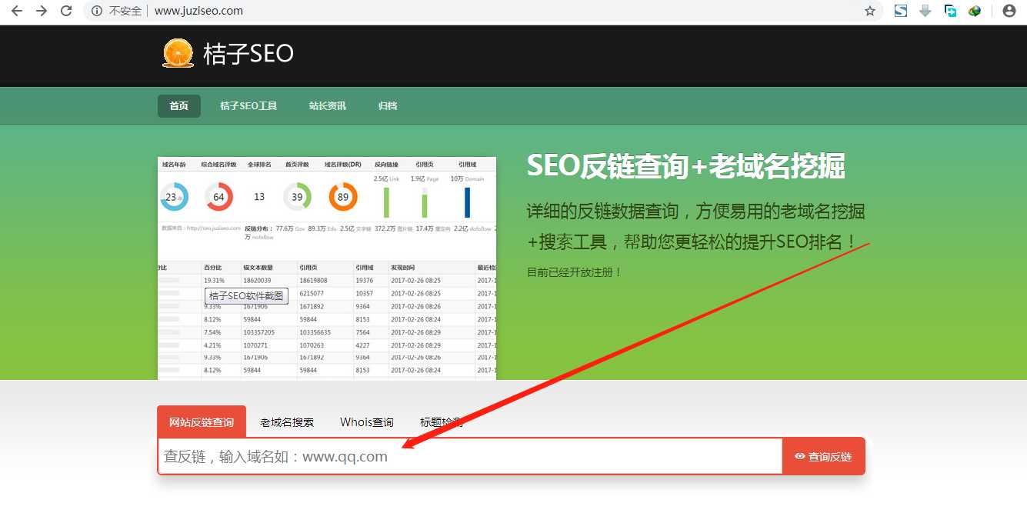Click the orange 89 DR ring
Viewport: 1027px width, 513px height.
click(343, 196)
